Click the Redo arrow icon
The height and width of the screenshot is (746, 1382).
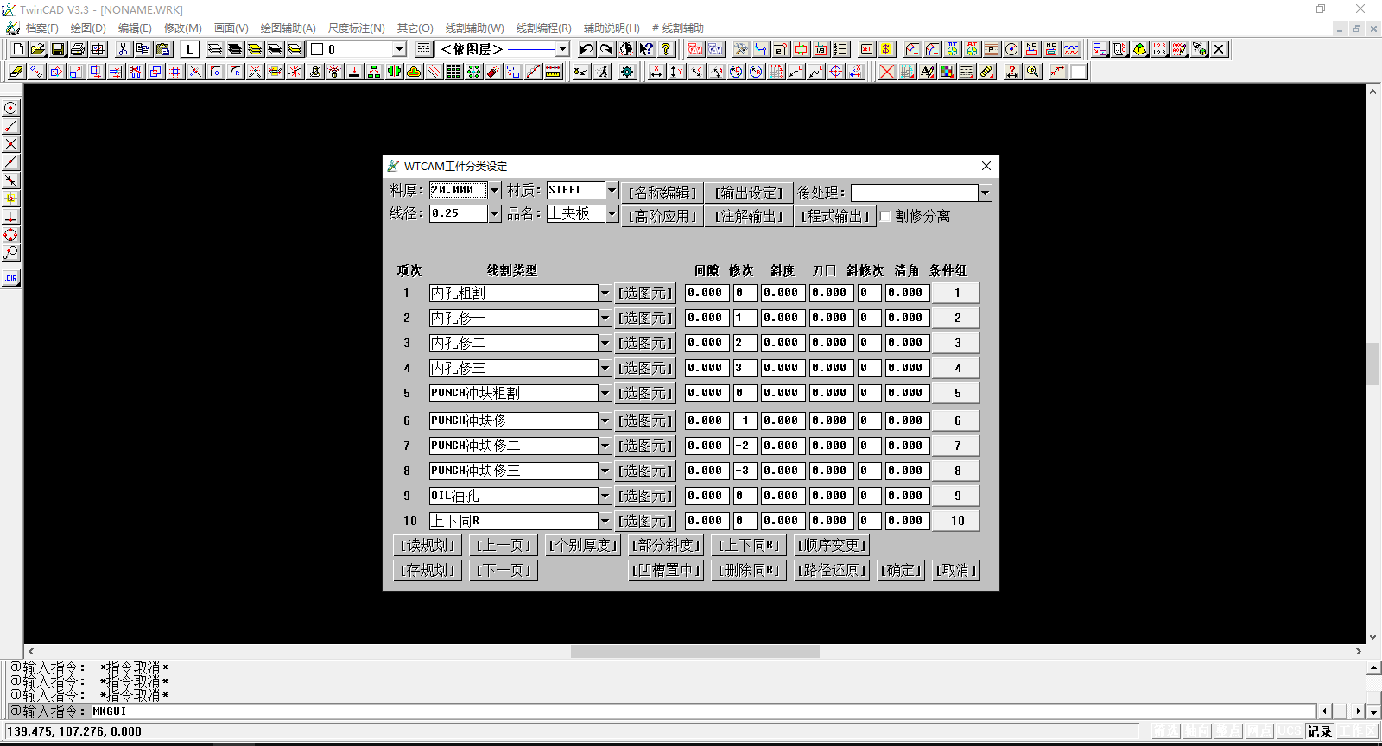(606, 49)
